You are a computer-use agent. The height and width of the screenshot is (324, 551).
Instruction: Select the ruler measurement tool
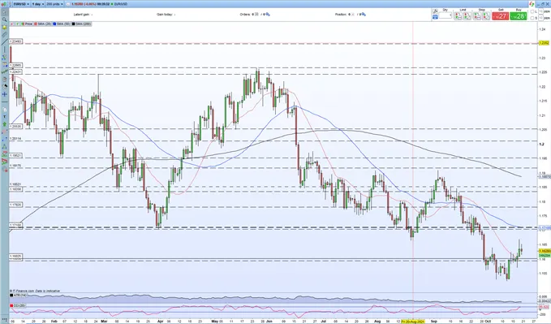tap(5, 35)
